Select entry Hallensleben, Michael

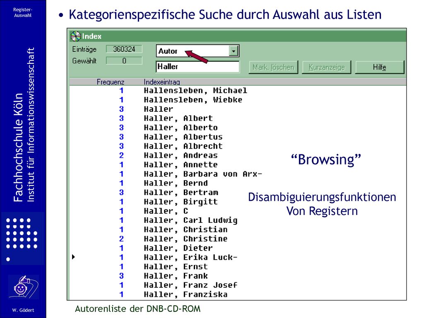(x=195, y=91)
